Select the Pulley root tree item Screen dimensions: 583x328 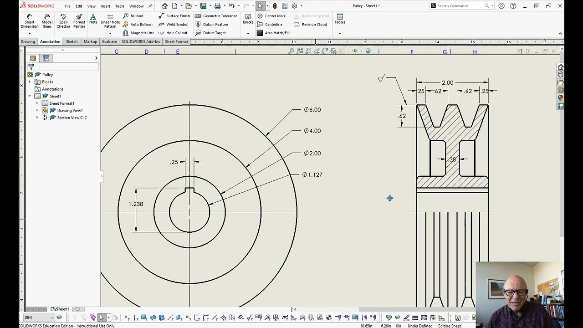[x=47, y=75]
